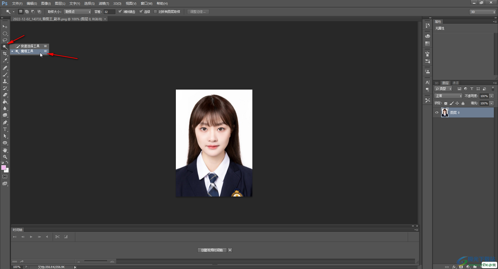Enable 对所有图层取样 checkbox
The image size is (498, 269).
(x=155, y=12)
